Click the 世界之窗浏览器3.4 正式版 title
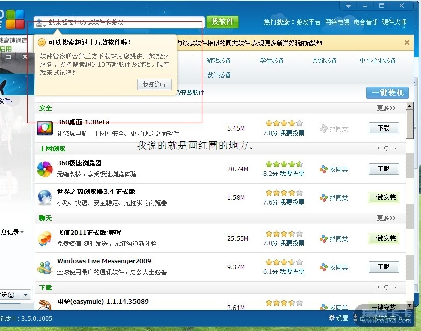 (96, 192)
